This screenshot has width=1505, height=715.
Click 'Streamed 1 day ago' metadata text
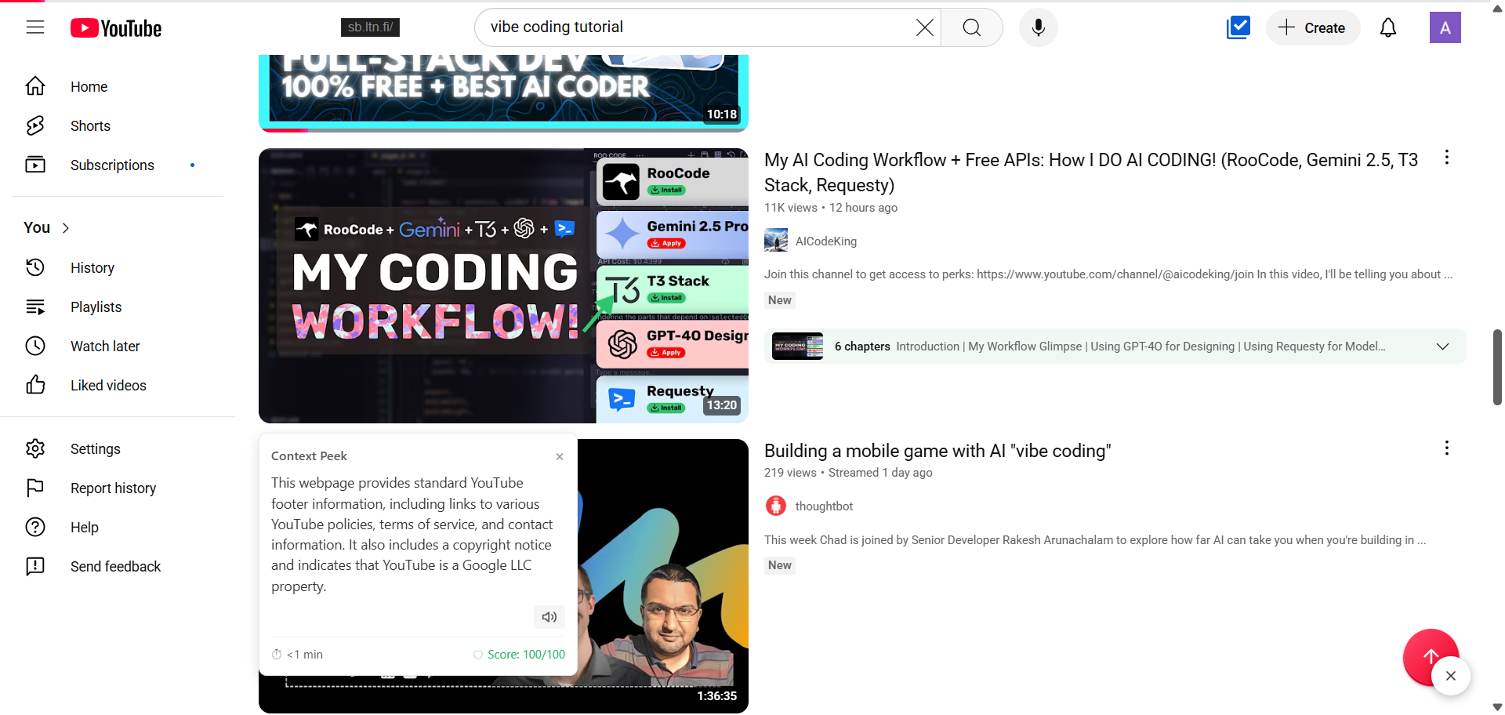[880, 473]
